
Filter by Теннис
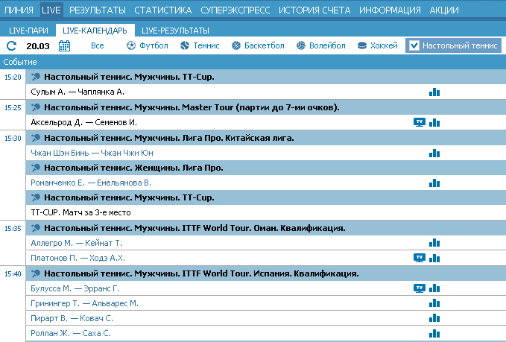206,45
